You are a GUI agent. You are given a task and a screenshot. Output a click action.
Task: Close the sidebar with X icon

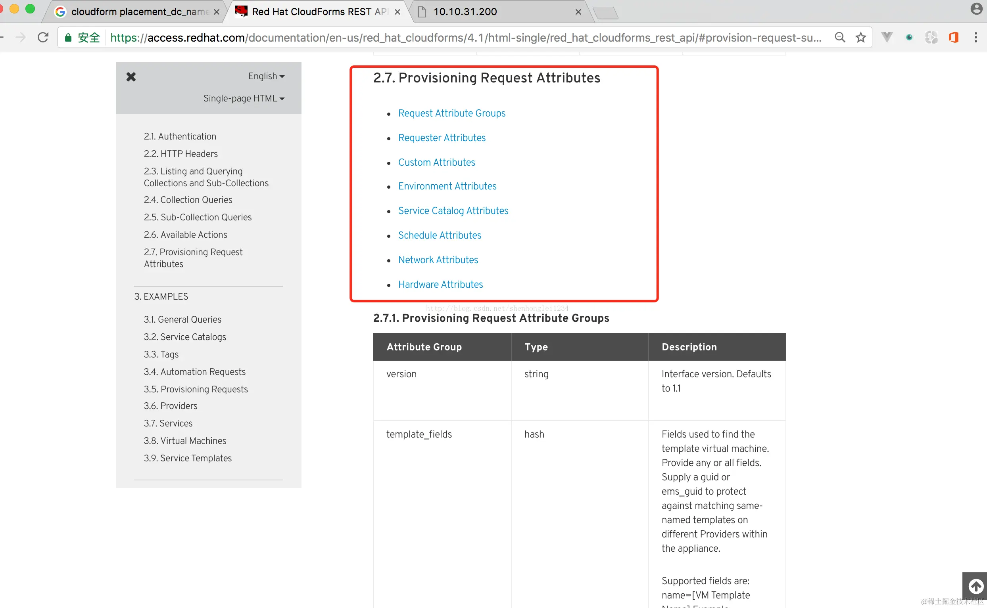tap(131, 77)
